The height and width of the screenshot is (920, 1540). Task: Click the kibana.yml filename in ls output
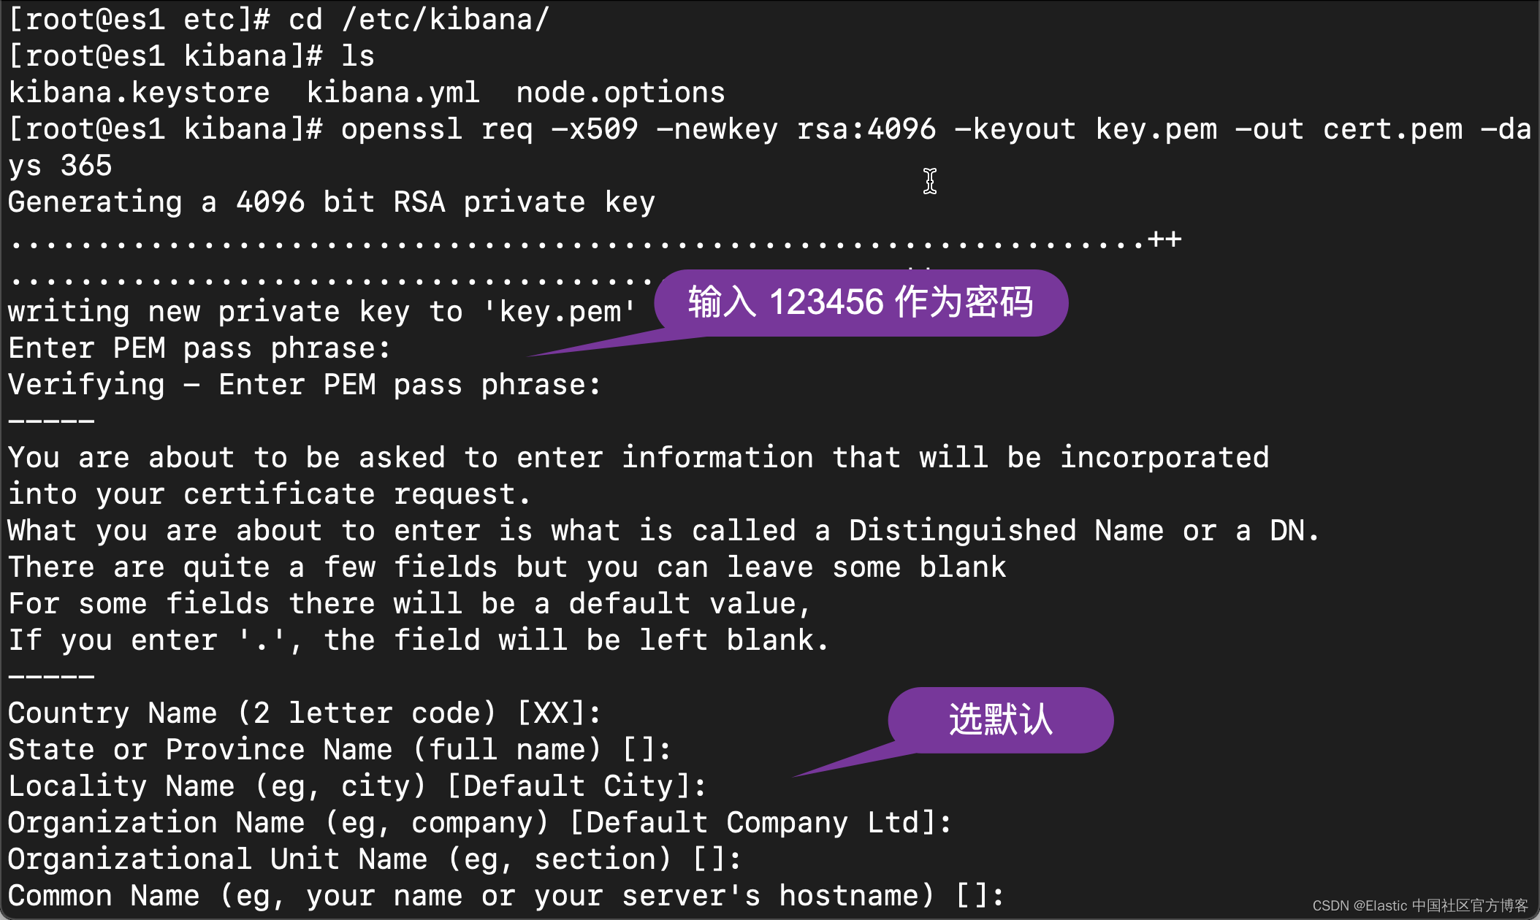(392, 93)
